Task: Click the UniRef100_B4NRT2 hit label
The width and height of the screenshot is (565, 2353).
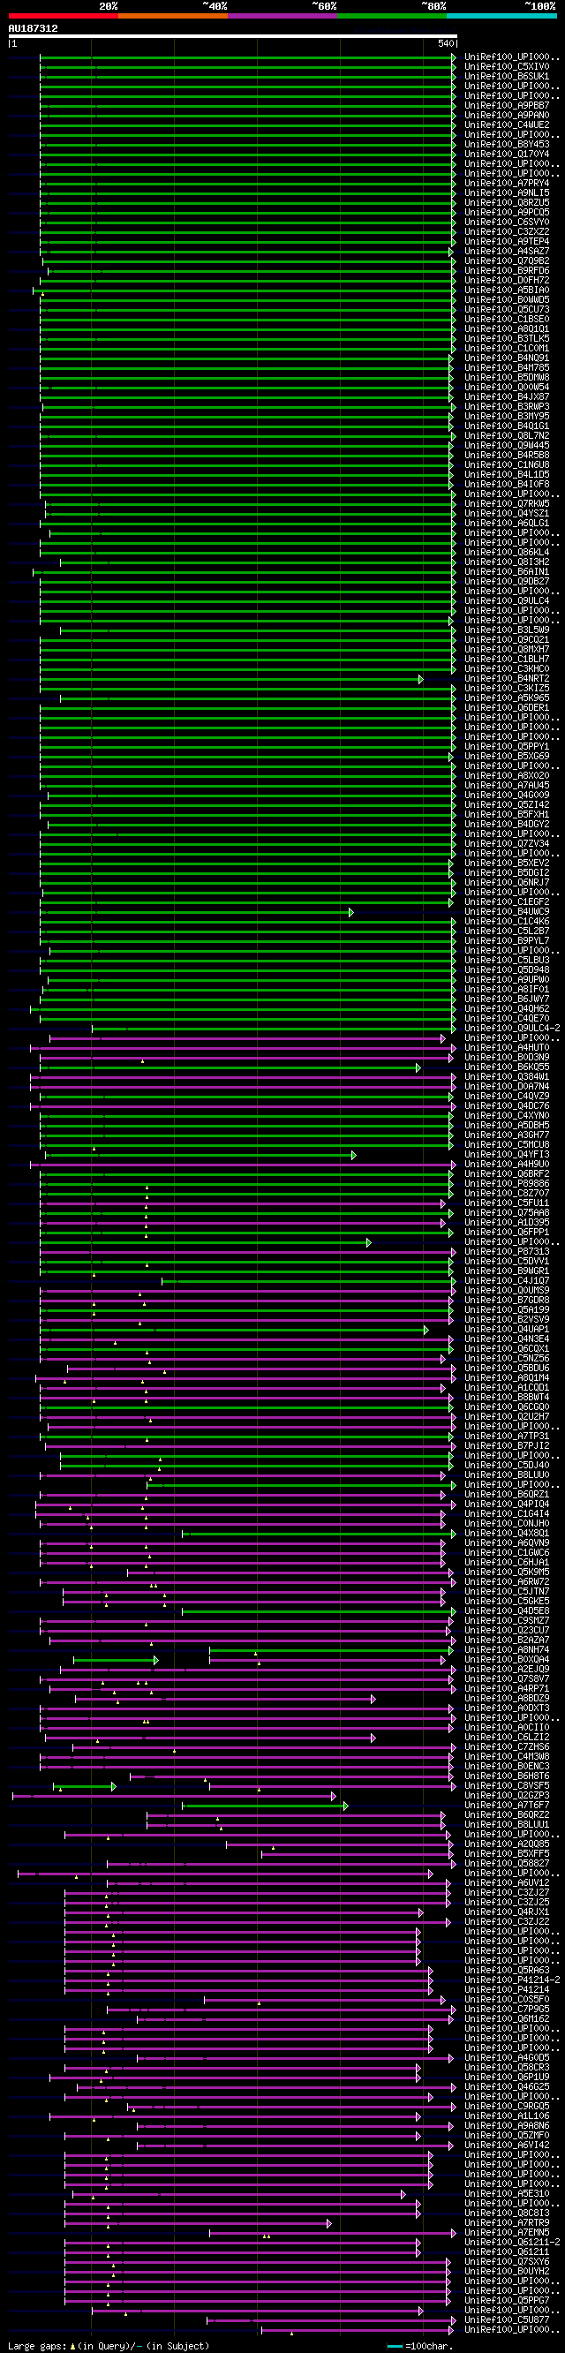Action: tap(507, 679)
